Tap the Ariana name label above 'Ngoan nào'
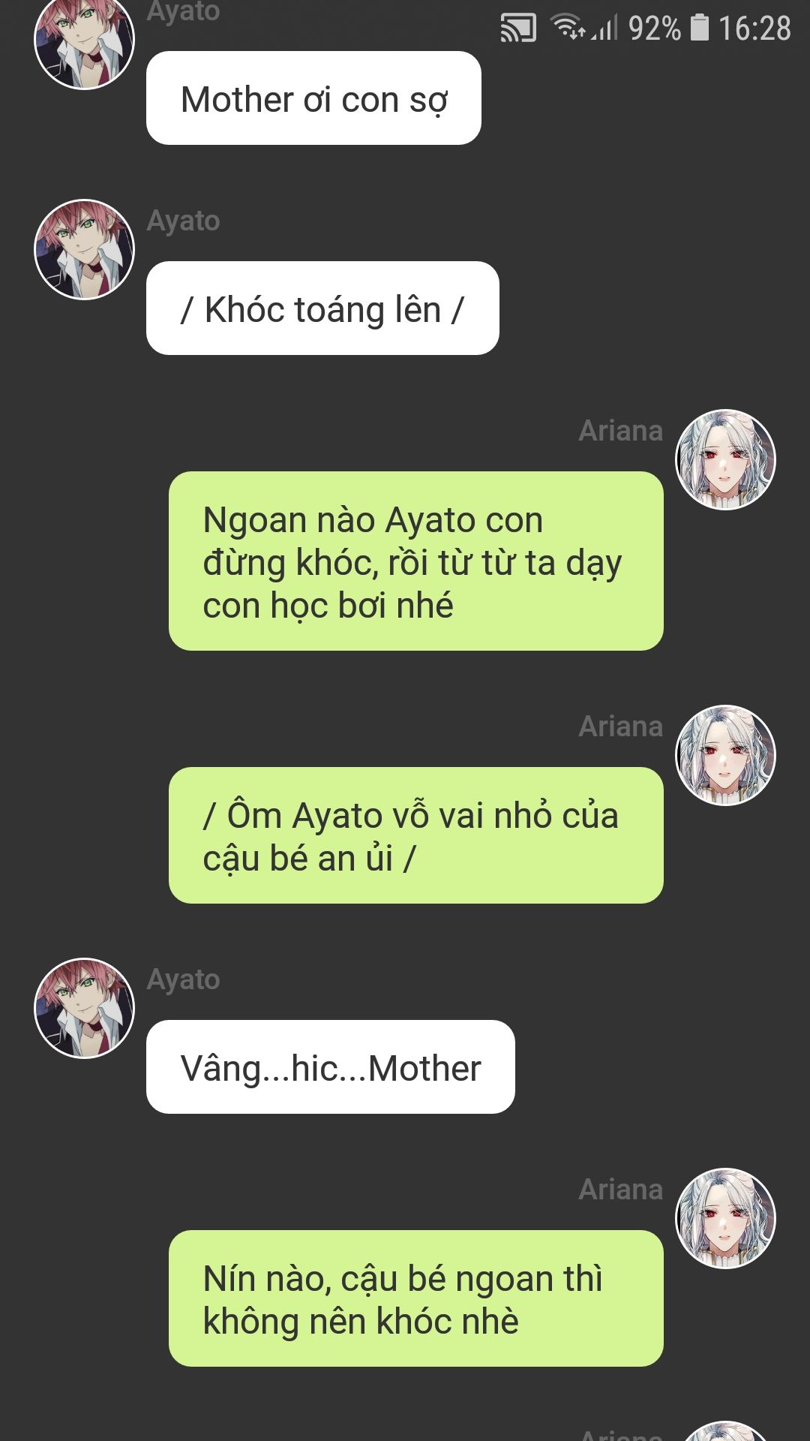This screenshot has width=810, height=1441. 621,431
